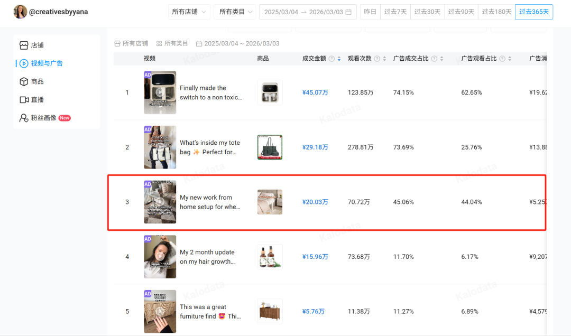Viewport: 571px width, 336px height.
Task: Open the calendar icon in date range picker
Action: click(x=348, y=12)
